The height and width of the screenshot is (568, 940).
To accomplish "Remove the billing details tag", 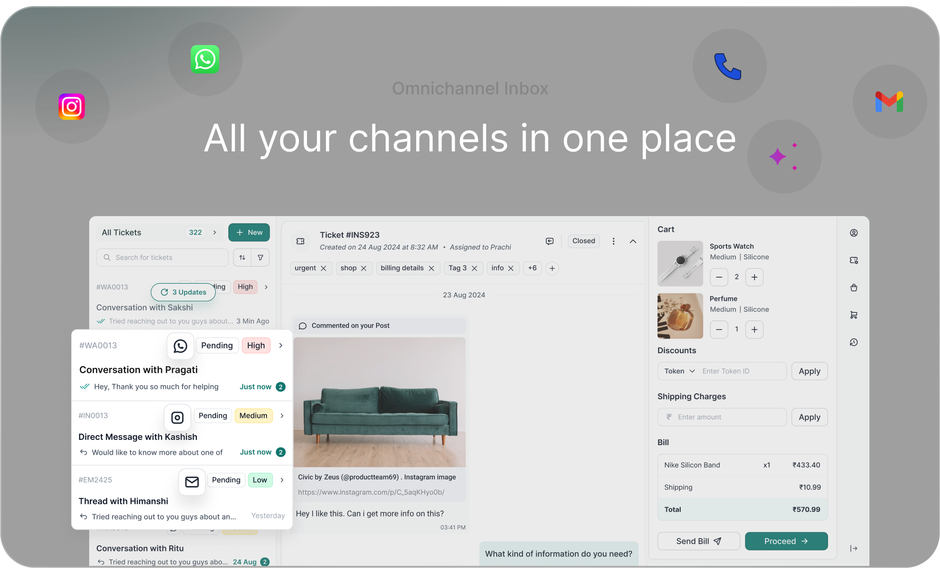I will click(431, 269).
